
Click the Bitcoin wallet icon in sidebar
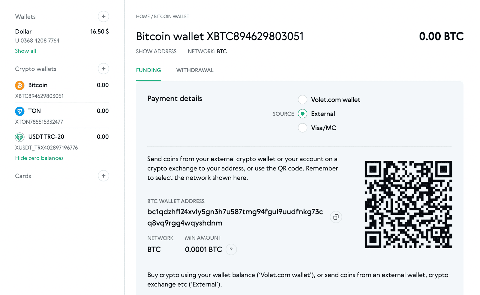tap(20, 85)
